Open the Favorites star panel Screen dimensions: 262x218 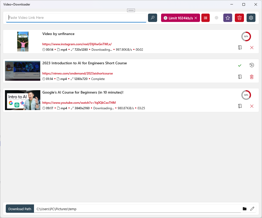point(227,18)
